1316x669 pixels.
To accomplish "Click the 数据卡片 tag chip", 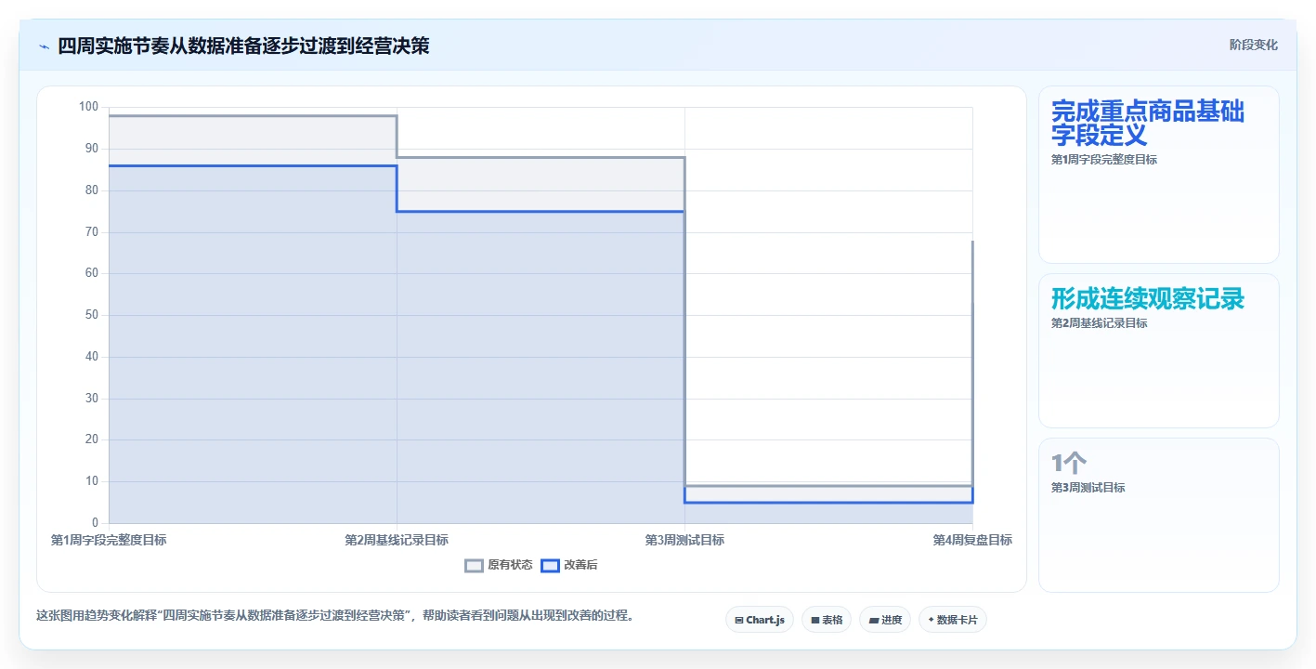I will click(x=953, y=620).
